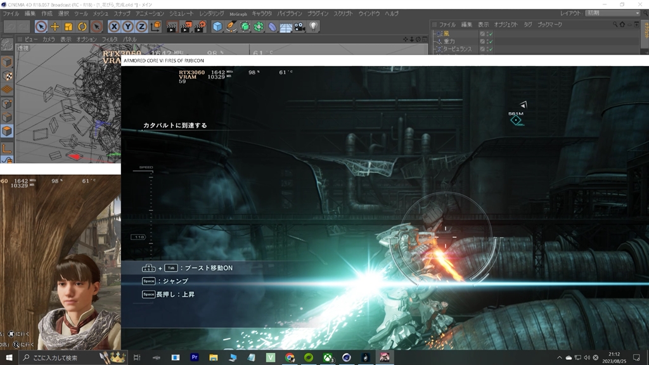Toggle X axis lock
This screenshot has height=365, width=649.
(x=114, y=27)
